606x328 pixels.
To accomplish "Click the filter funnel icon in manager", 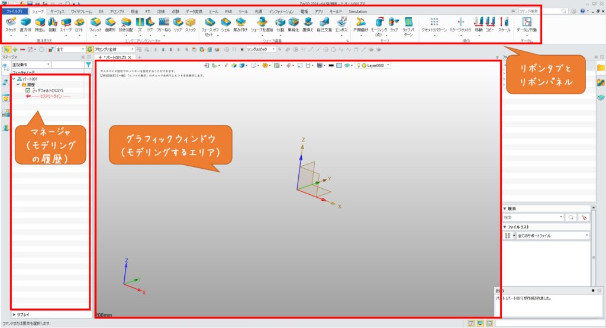I will click(88, 65).
